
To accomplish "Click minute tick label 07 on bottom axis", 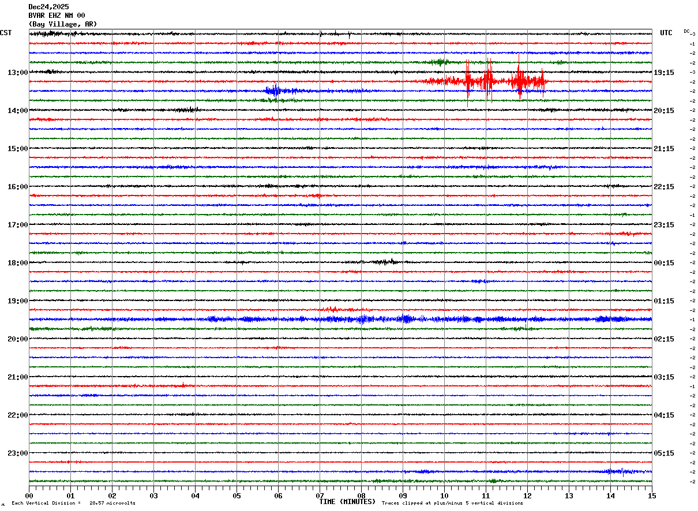I will [x=320, y=495].
